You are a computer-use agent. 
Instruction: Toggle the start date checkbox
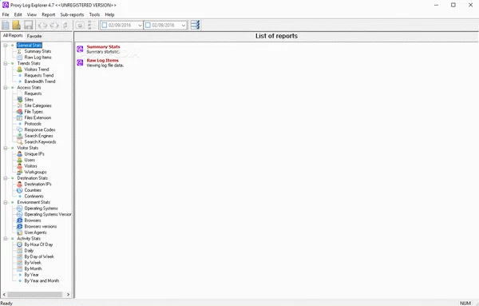click(105, 25)
